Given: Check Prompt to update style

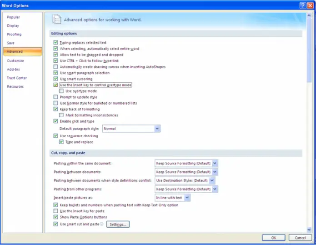Looking at the screenshot, I should (55, 97).
